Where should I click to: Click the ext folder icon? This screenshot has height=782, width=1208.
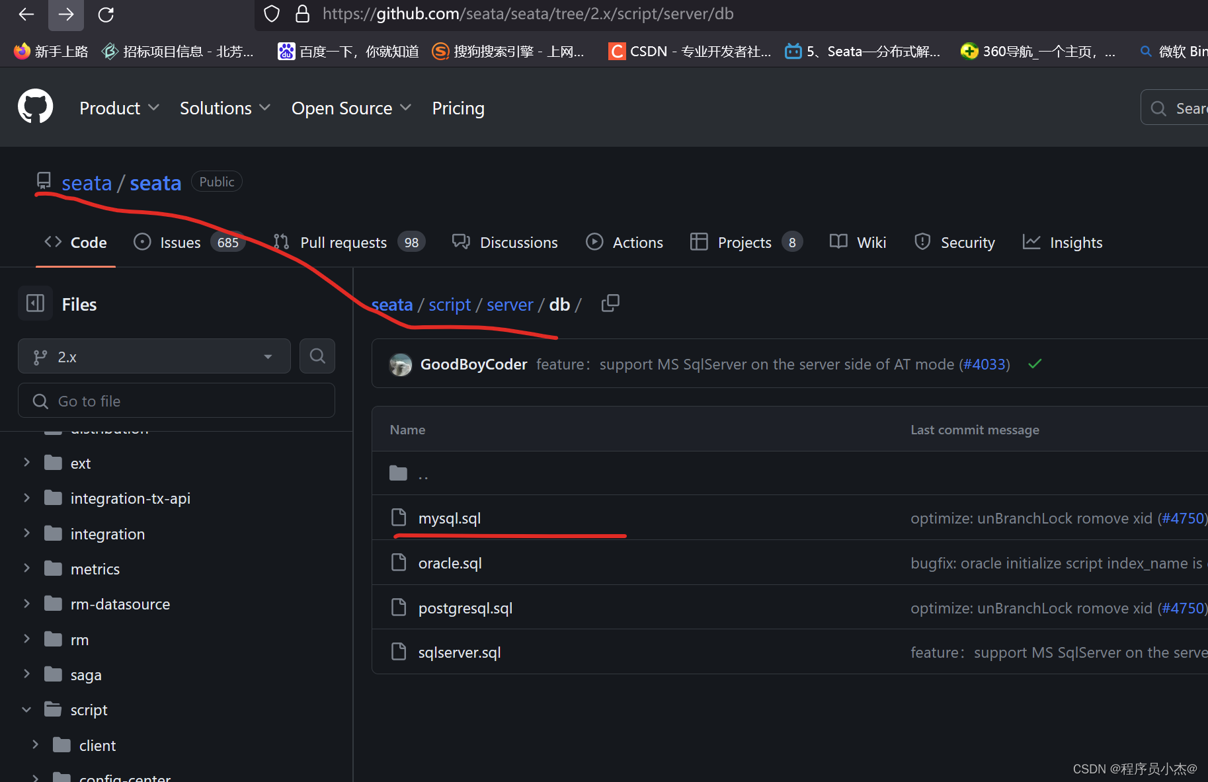(53, 463)
